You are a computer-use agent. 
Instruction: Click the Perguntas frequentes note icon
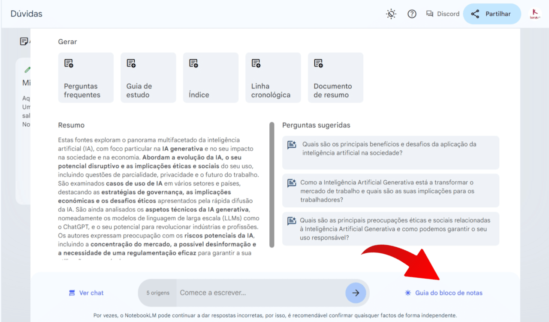tap(69, 64)
